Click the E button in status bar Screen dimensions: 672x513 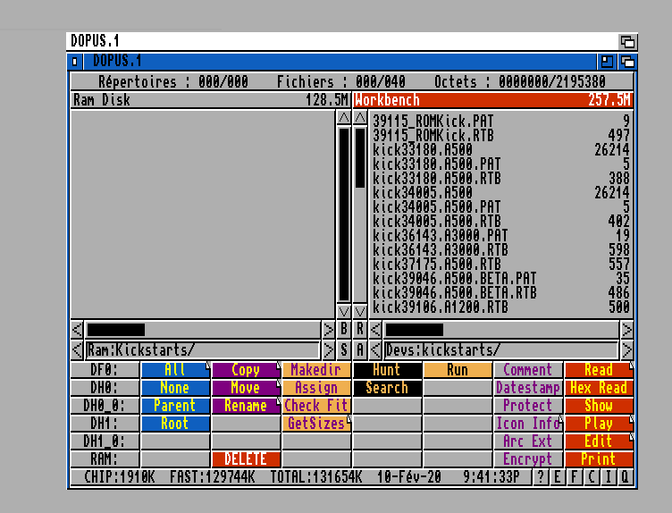coord(557,476)
